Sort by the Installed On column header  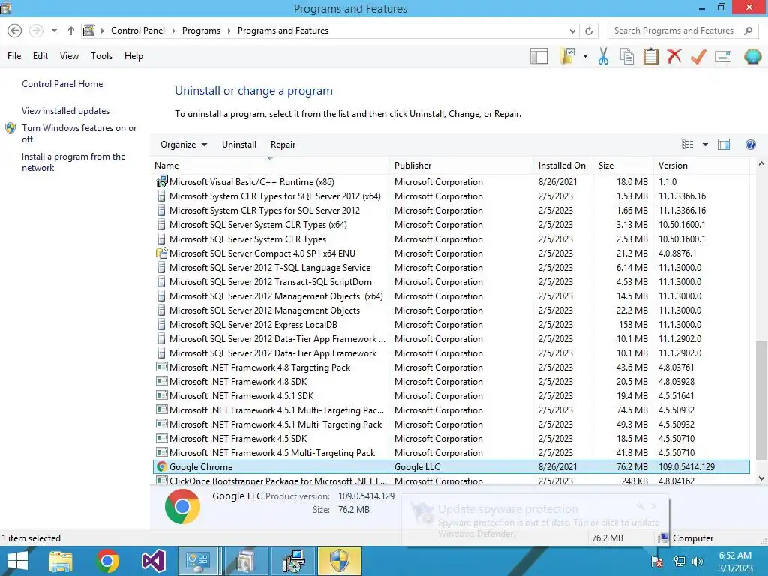click(563, 166)
